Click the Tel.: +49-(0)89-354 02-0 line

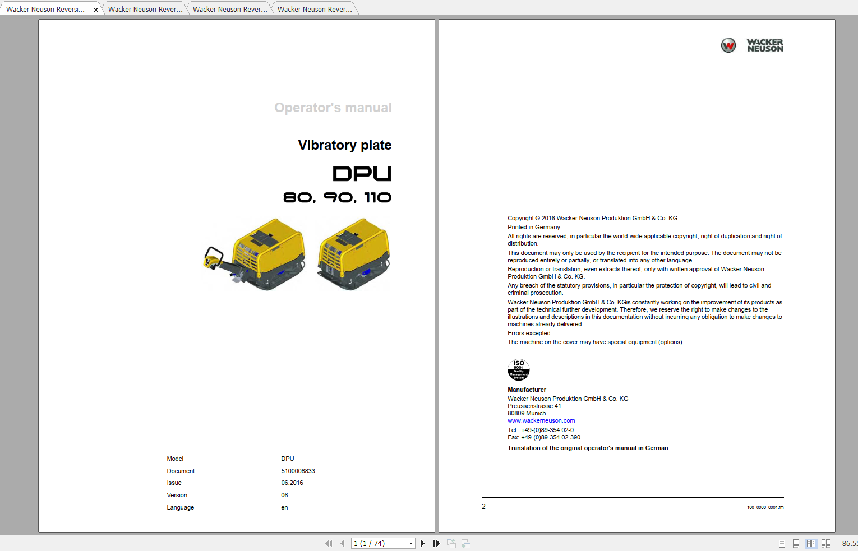point(541,430)
